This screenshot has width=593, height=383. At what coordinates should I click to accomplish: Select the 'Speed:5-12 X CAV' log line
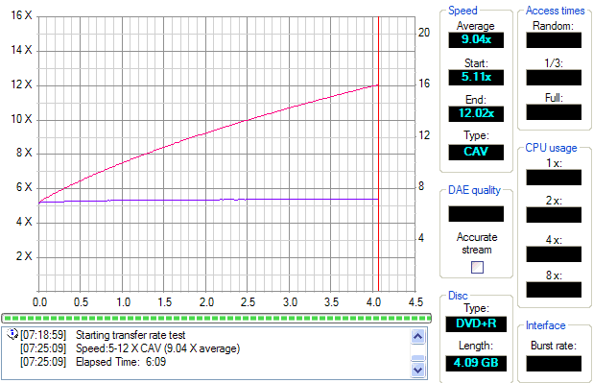[x=157, y=348]
